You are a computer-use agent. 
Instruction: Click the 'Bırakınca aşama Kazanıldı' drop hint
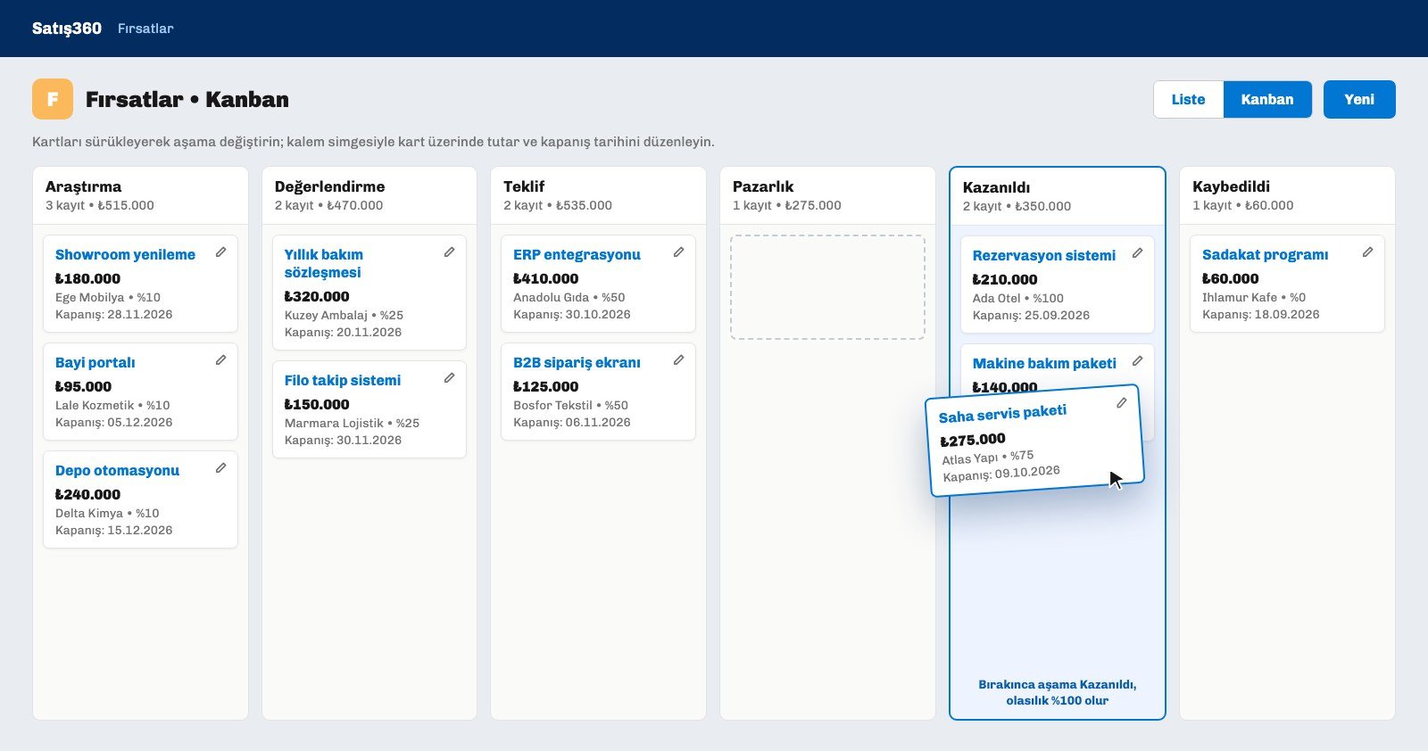click(x=1058, y=693)
